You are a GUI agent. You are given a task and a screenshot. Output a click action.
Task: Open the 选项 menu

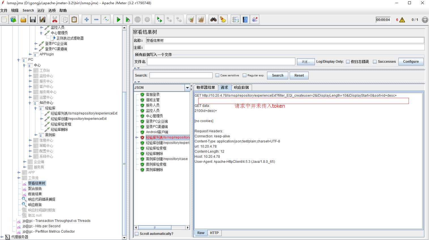click(x=52, y=10)
